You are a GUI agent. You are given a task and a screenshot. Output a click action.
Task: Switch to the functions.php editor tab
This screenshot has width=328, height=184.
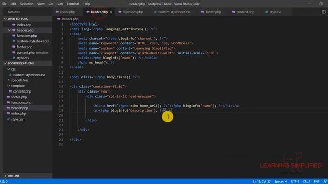(x=133, y=12)
